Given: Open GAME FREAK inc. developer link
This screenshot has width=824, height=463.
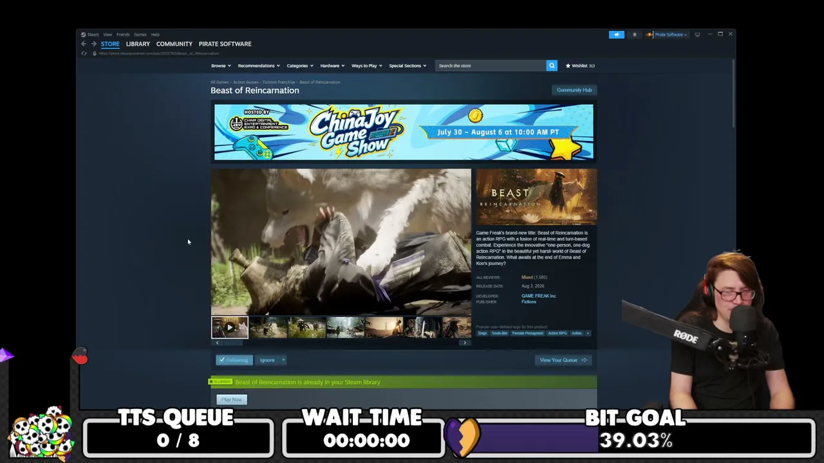Looking at the screenshot, I should [x=539, y=296].
